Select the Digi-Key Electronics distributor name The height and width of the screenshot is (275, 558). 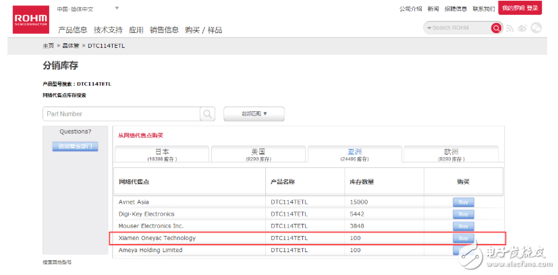(x=146, y=214)
